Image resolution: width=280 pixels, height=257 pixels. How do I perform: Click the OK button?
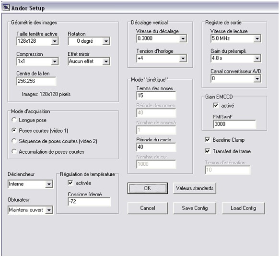tap(148, 188)
